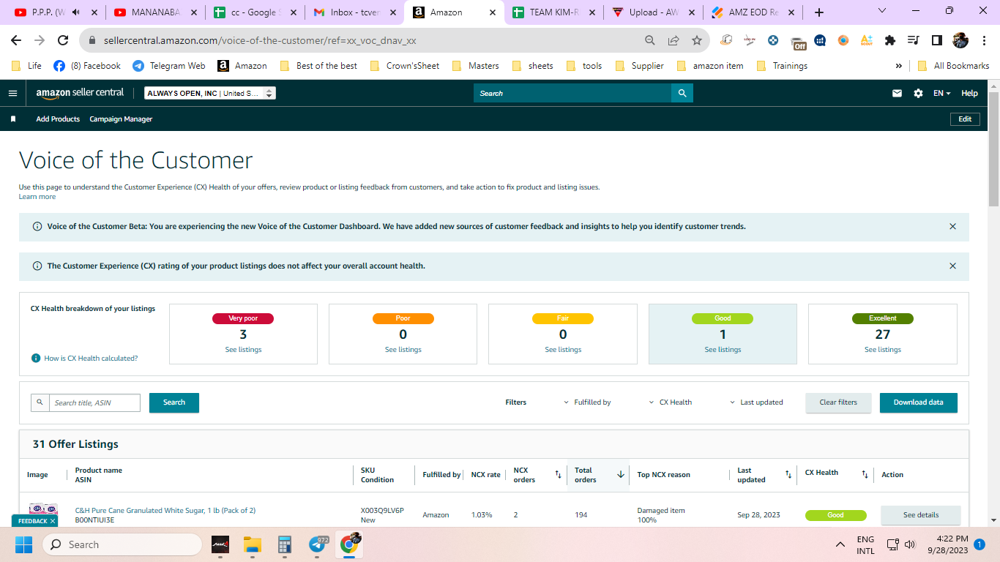Click the Learn more link
This screenshot has width=1000, height=562.
coord(37,197)
